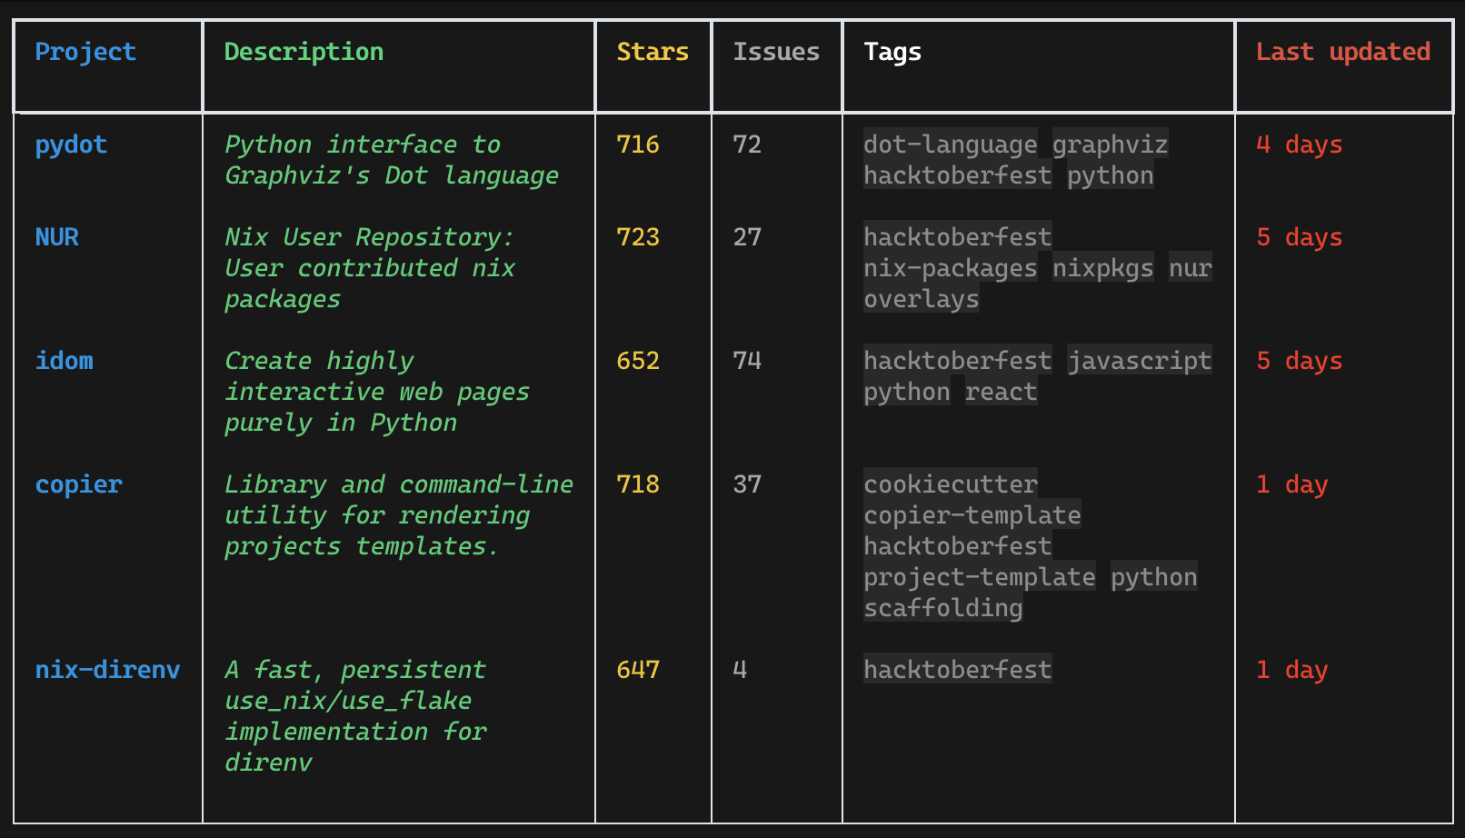Click the overlays tag
The image size is (1465, 838).
coord(922,299)
